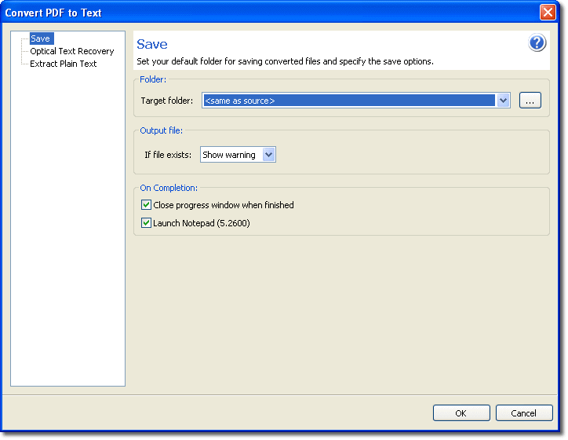Click empty space in the left tree panel
The width and height of the screenshot is (568, 440).
67,236
